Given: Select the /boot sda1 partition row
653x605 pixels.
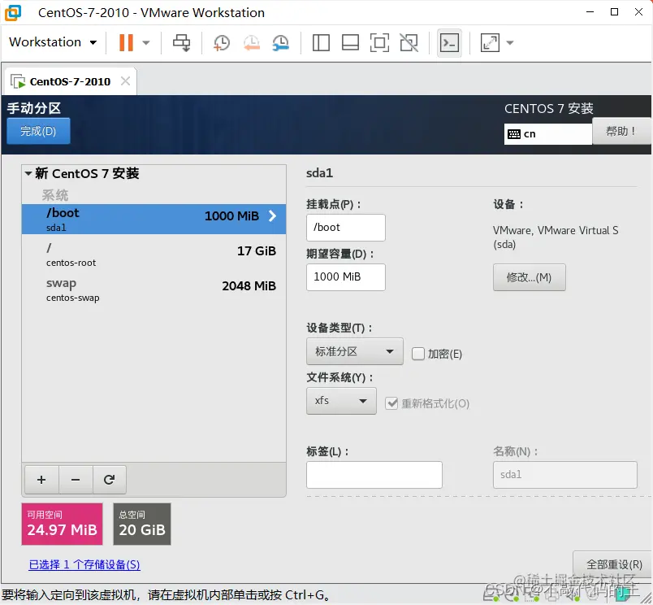Looking at the screenshot, I should coord(154,219).
